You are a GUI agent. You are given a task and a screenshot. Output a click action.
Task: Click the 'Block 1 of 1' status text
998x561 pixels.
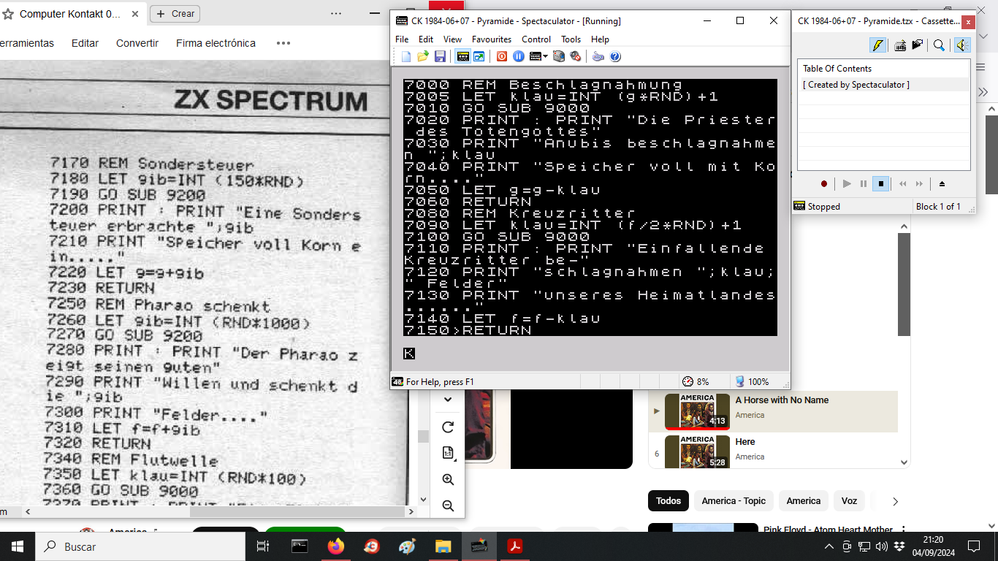(938, 207)
